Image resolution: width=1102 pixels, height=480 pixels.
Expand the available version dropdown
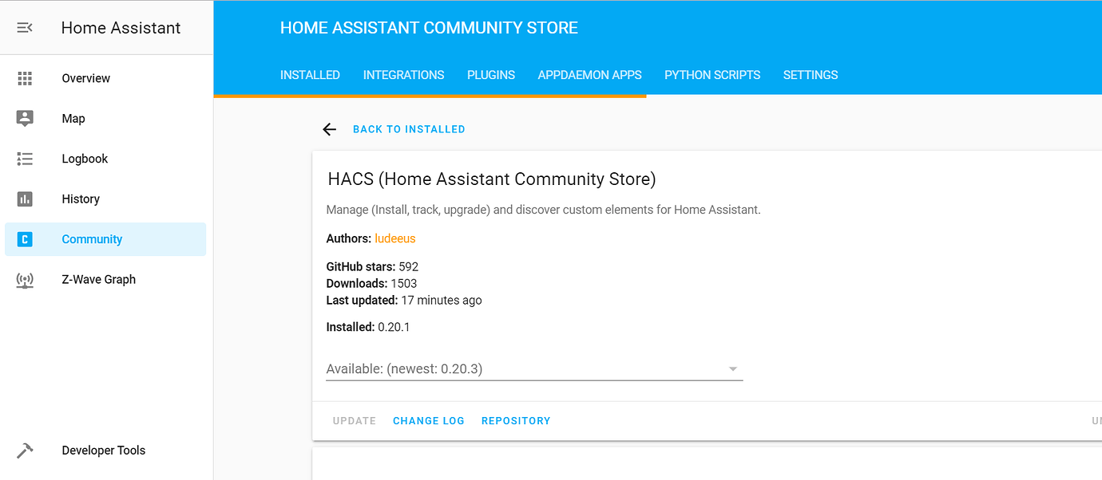point(731,368)
